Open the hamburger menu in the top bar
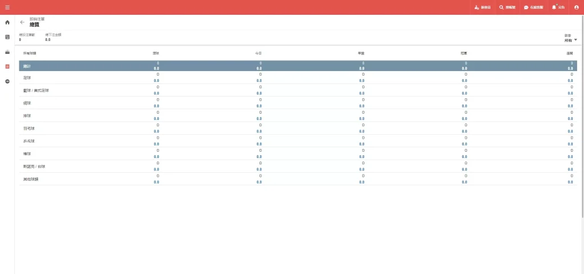Image resolution: width=584 pixels, height=274 pixels. (7, 7)
